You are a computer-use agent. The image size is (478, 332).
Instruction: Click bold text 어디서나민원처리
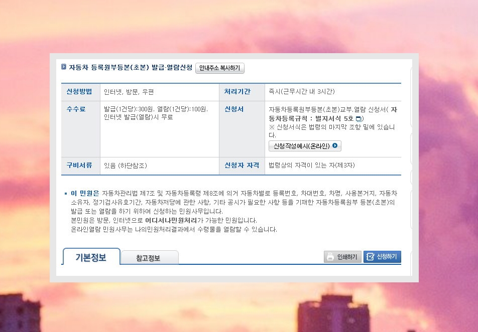click(x=171, y=220)
